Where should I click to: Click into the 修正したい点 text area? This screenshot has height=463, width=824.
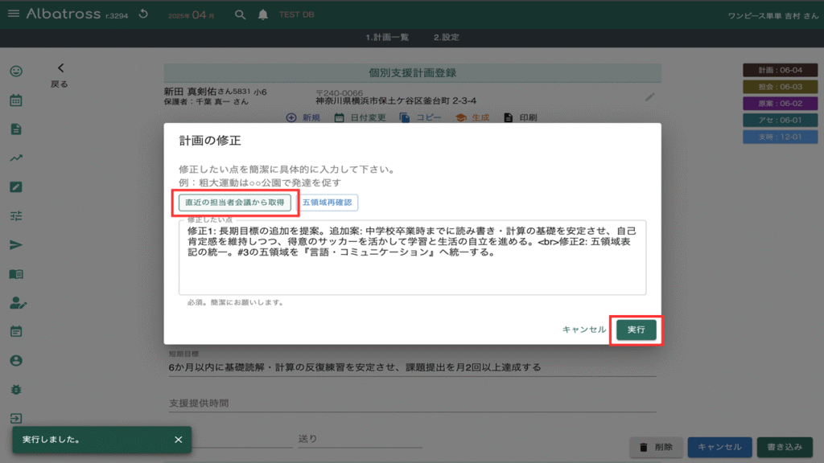(x=412, y=257)
